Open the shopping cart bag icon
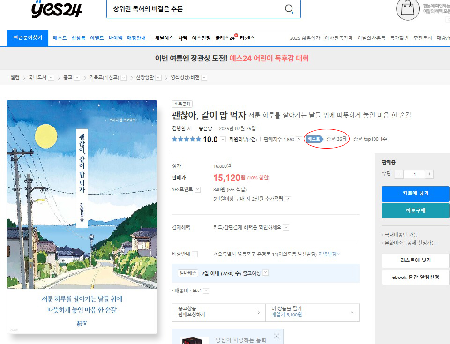450x344 pixels. click(407, 9)
